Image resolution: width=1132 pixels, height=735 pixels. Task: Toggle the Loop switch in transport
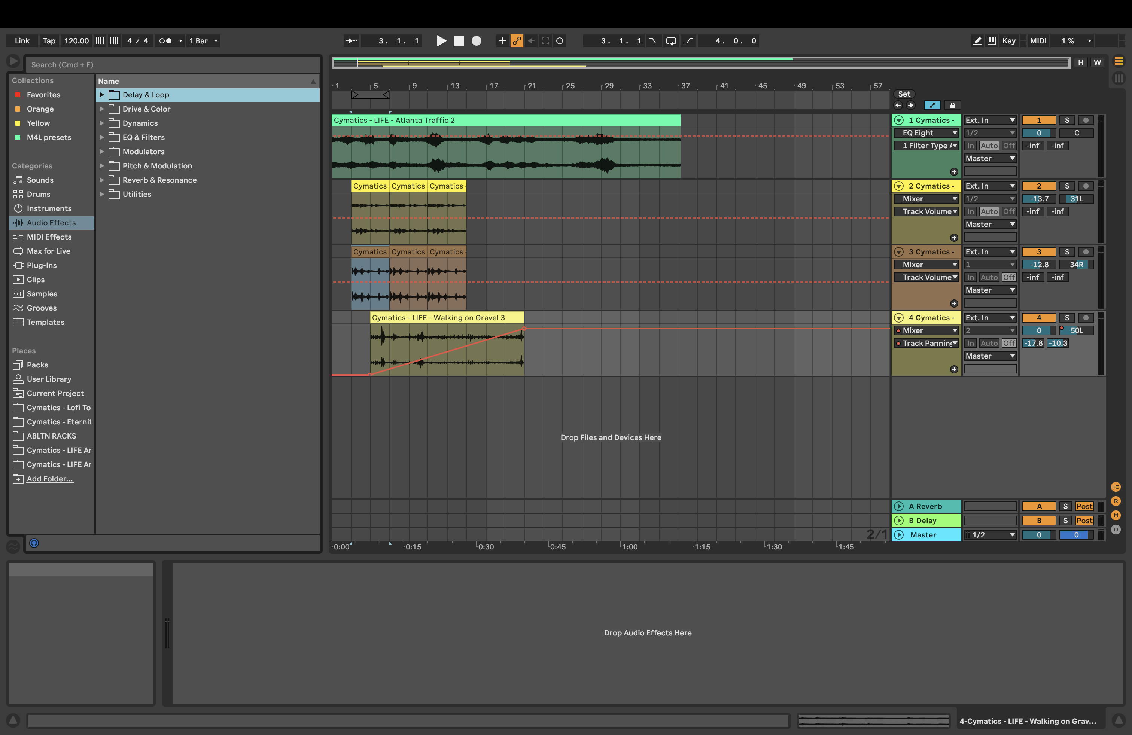[x=671, y=41]
